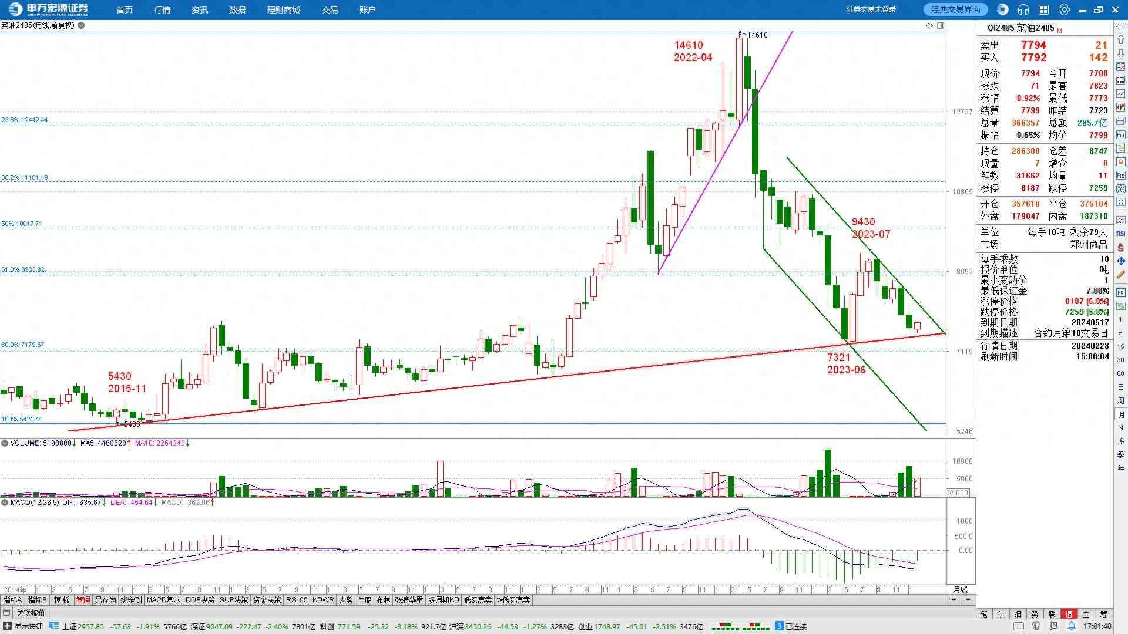
Task: Toggle the 关联报价 panel box icon
Action: [6, 613]
